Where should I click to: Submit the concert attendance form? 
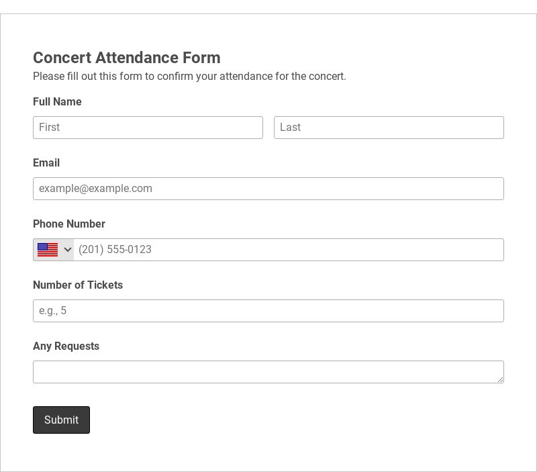click(x=61, y=420)
